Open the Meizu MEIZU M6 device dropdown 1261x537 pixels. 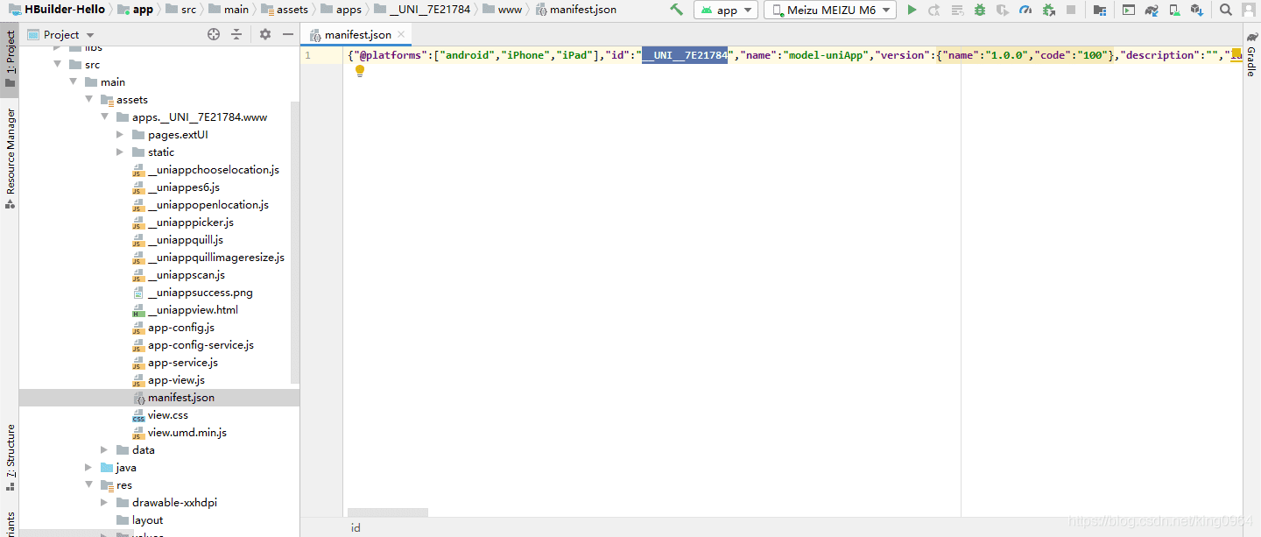829,10
